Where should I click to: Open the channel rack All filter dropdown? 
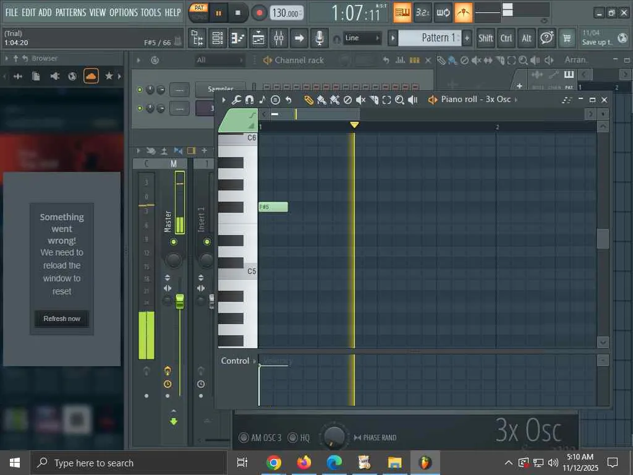[x=219, y=60]
